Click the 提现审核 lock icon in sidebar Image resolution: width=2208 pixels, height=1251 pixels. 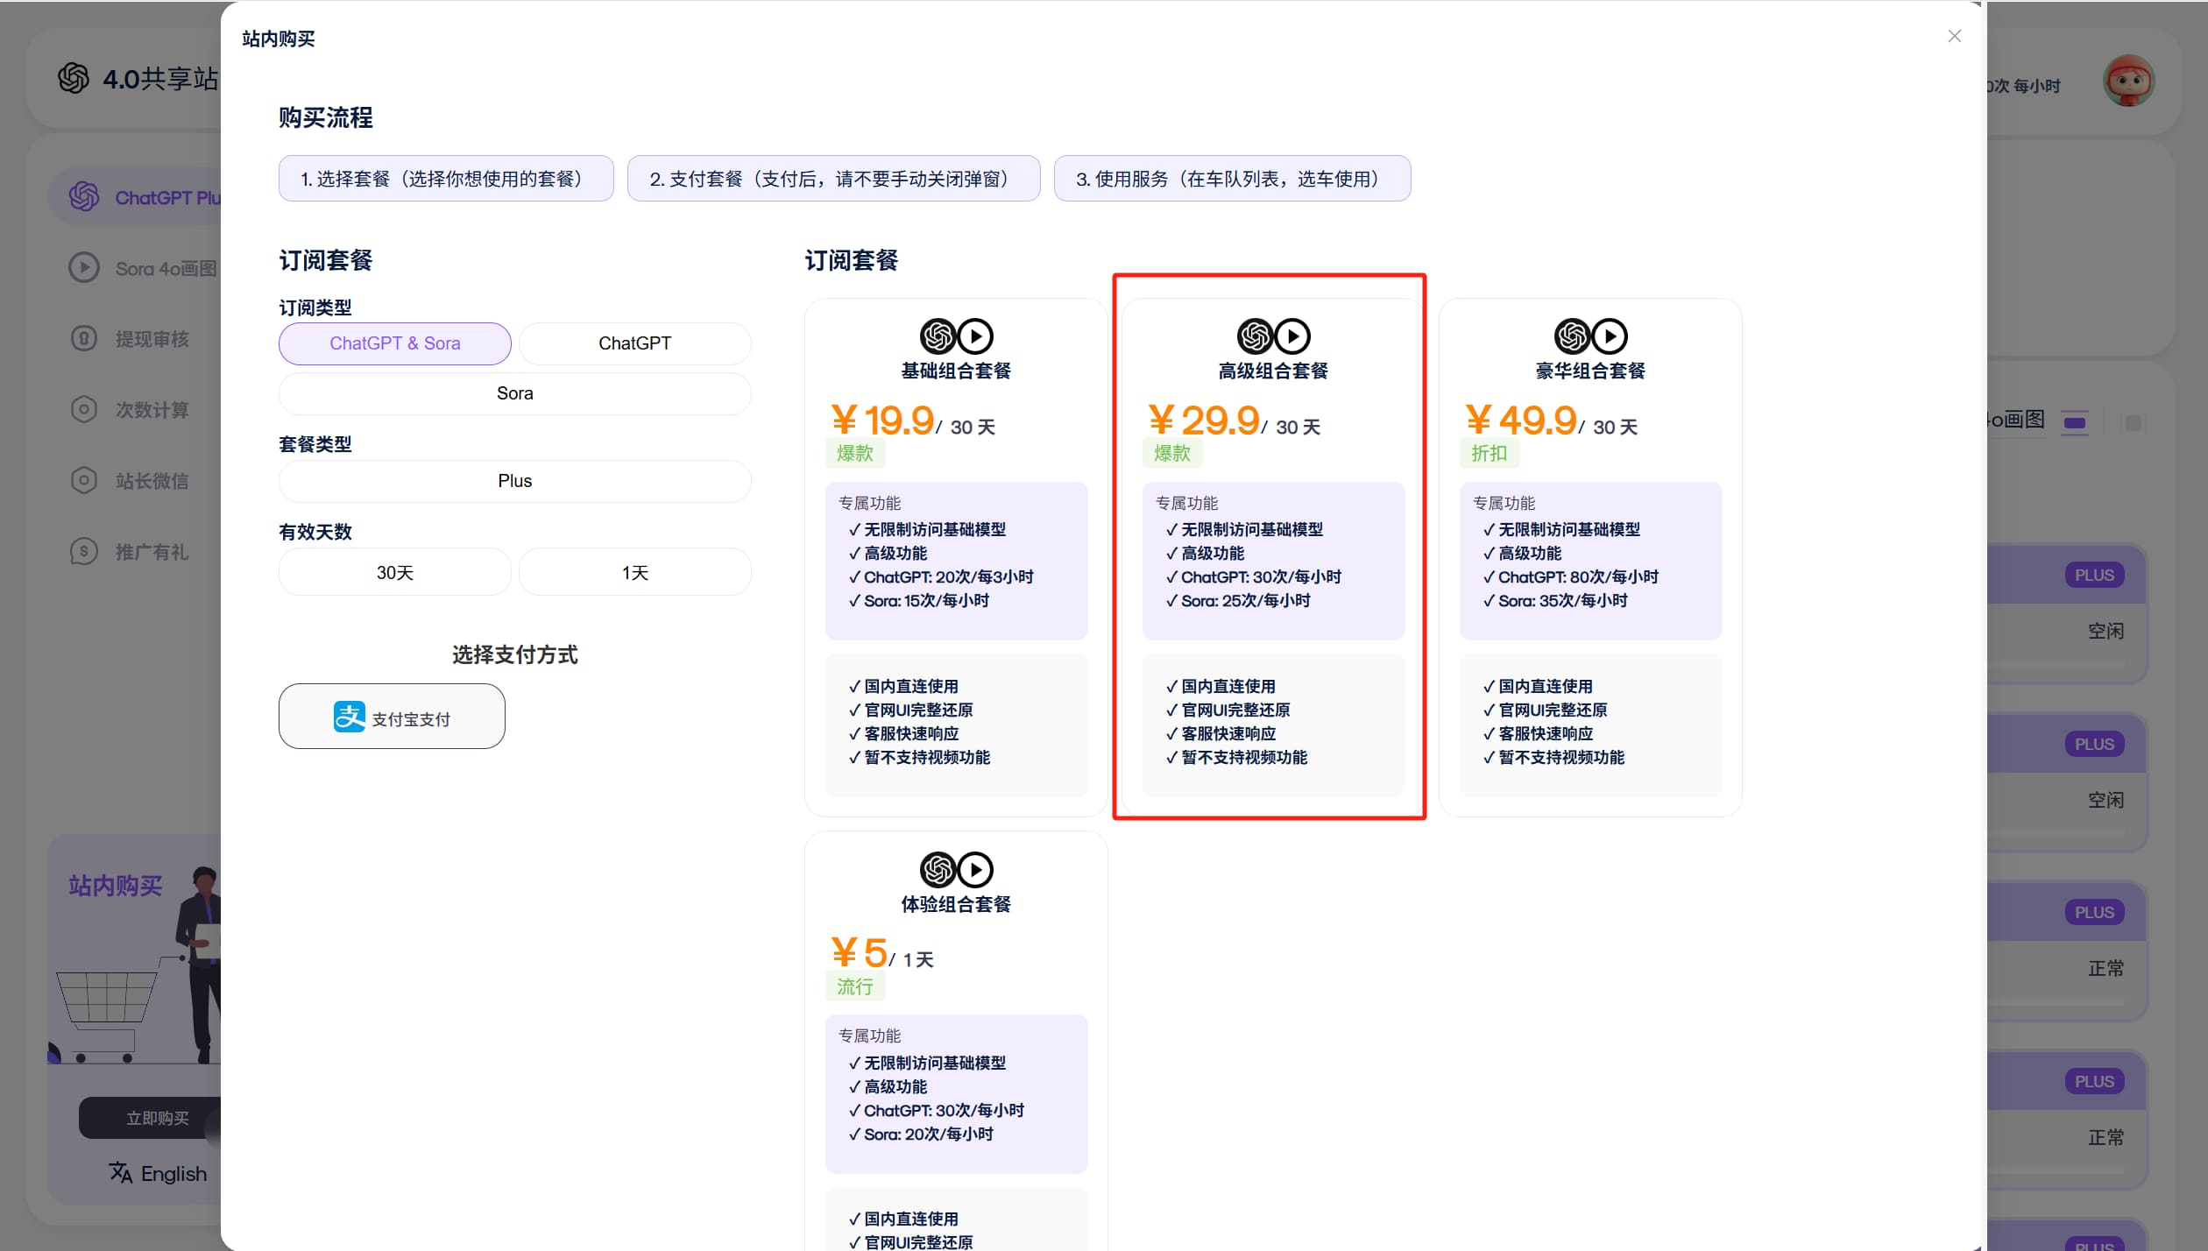84,338
